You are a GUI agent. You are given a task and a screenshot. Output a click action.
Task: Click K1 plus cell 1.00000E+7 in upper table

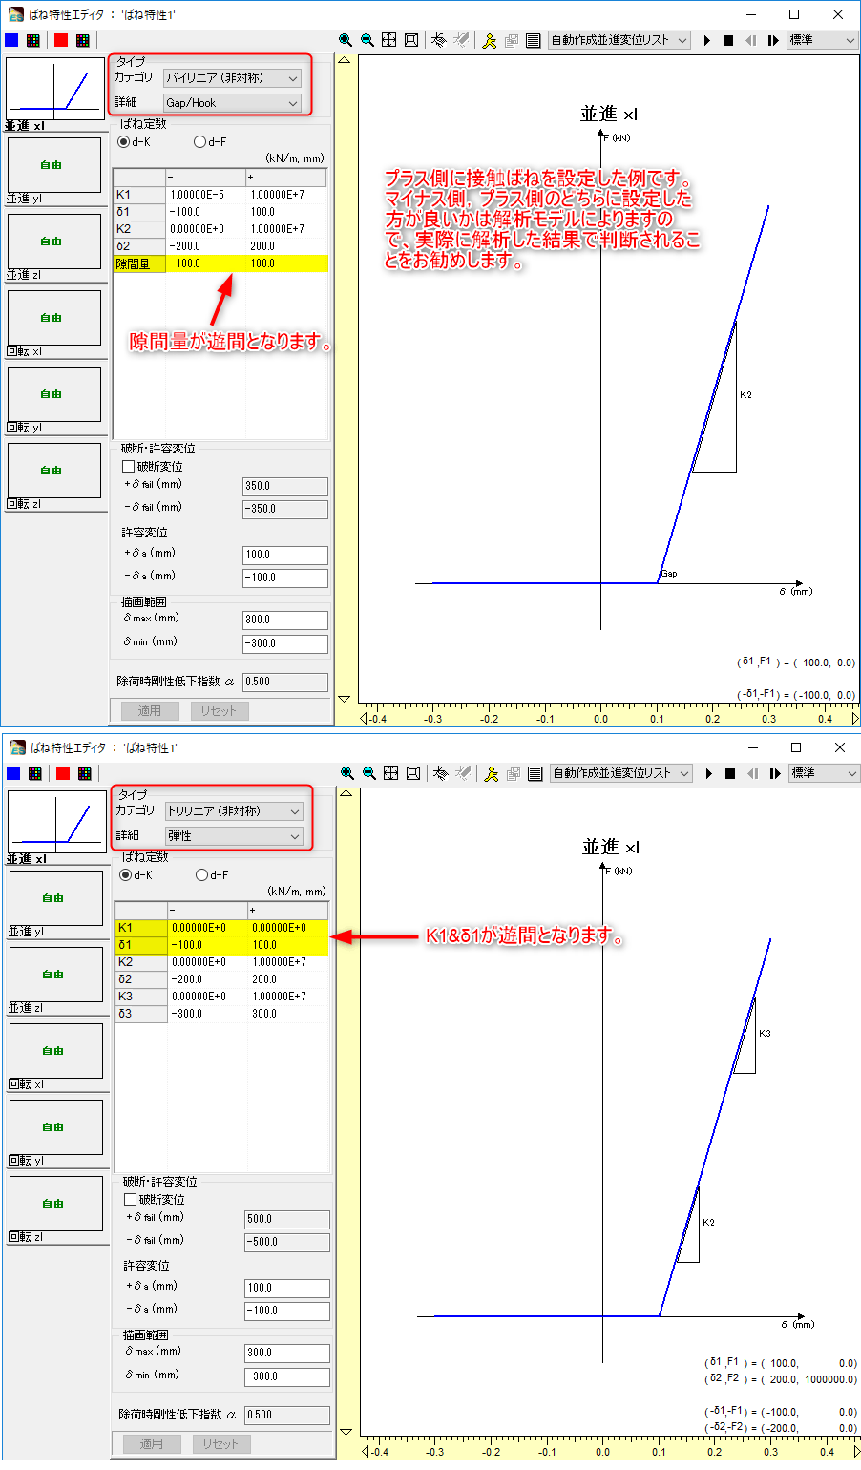[285, 195]
